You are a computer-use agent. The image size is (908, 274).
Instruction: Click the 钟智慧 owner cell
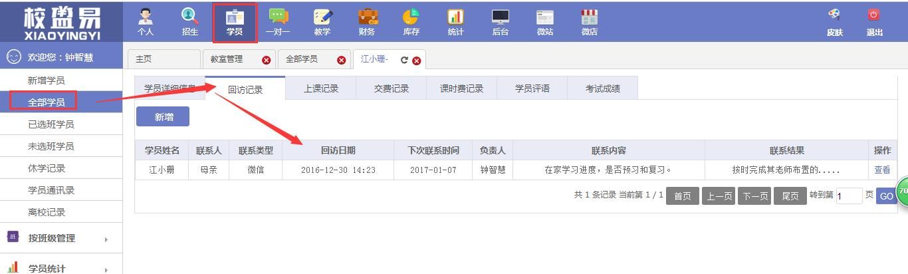pos(493,170)
